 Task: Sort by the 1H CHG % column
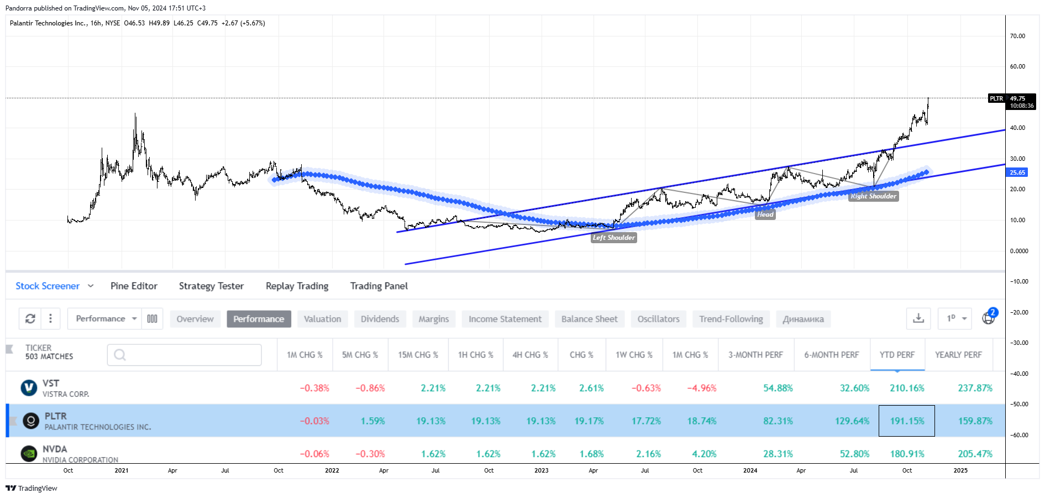[476, 355]
